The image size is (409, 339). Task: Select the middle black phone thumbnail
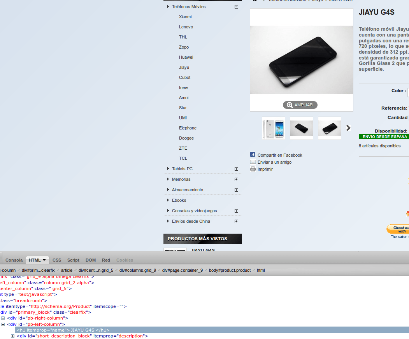(x=302, y=128)
